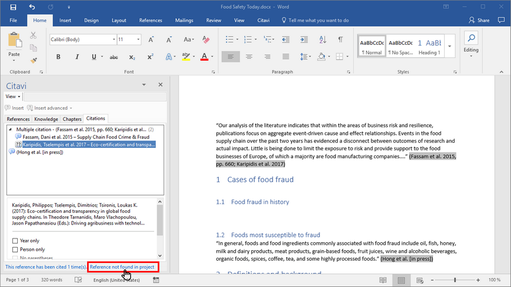This screenshot has height=287, width=511.
Task: Apply Italic formatting
Action: point(77,57)
